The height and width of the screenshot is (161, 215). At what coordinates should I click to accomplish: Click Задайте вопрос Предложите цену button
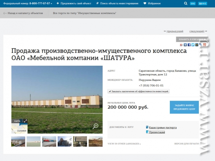184,107
